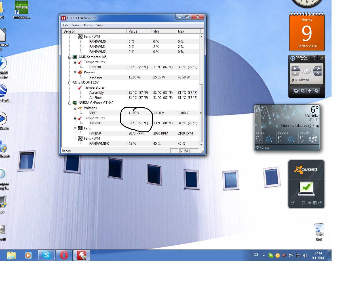
Task: Click the 2100 RPM max fan value
Action: tap(185, 133)
